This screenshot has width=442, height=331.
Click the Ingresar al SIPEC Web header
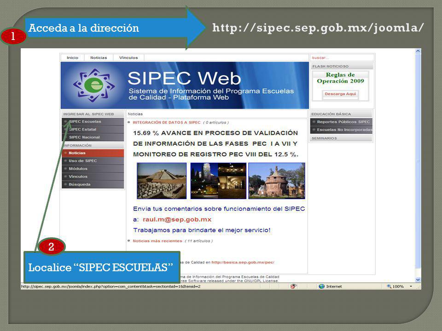[93, 114]
